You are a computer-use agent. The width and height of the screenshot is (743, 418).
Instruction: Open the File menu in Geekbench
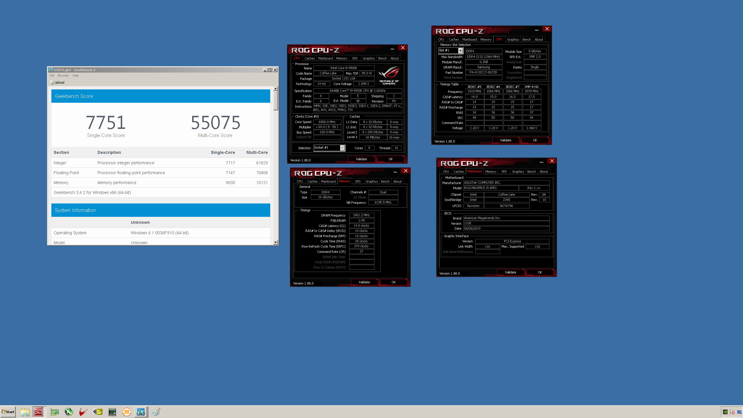coord(52,75)
